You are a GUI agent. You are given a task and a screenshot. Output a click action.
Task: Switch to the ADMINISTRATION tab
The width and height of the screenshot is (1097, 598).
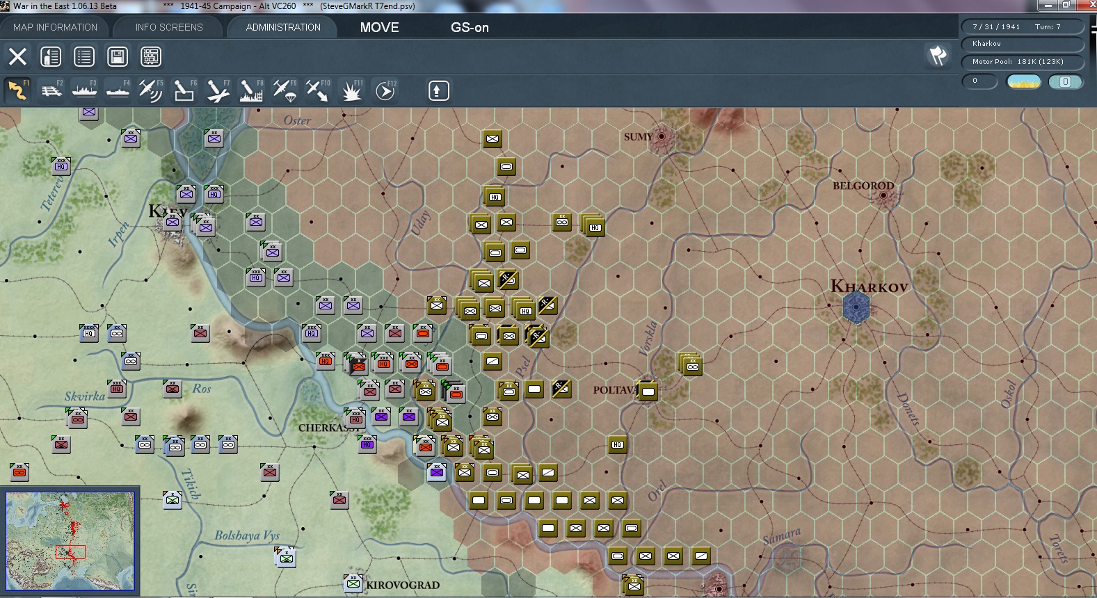pos(283,27)
